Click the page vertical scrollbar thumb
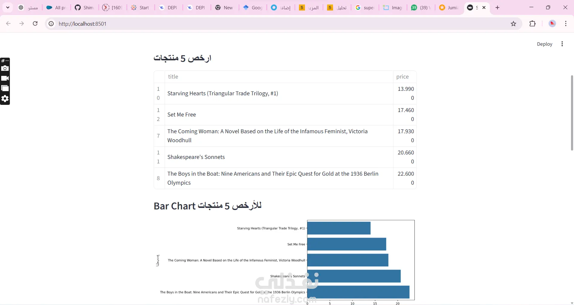This screenshot has width=574, height=305. 572,113
